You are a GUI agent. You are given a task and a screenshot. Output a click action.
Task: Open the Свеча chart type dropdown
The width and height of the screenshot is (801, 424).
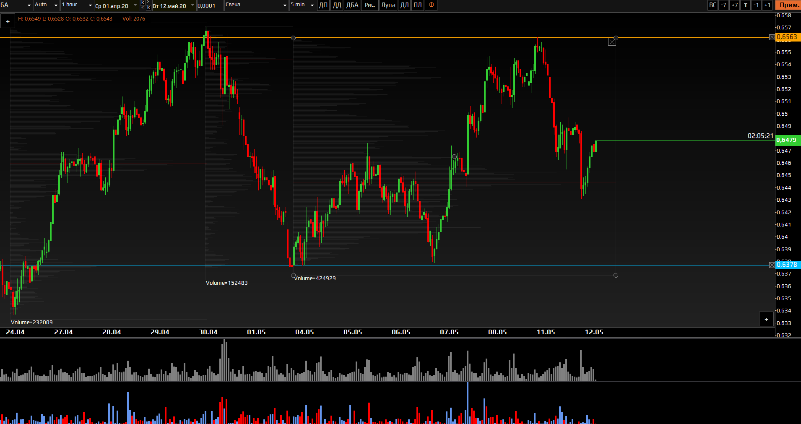256,5
